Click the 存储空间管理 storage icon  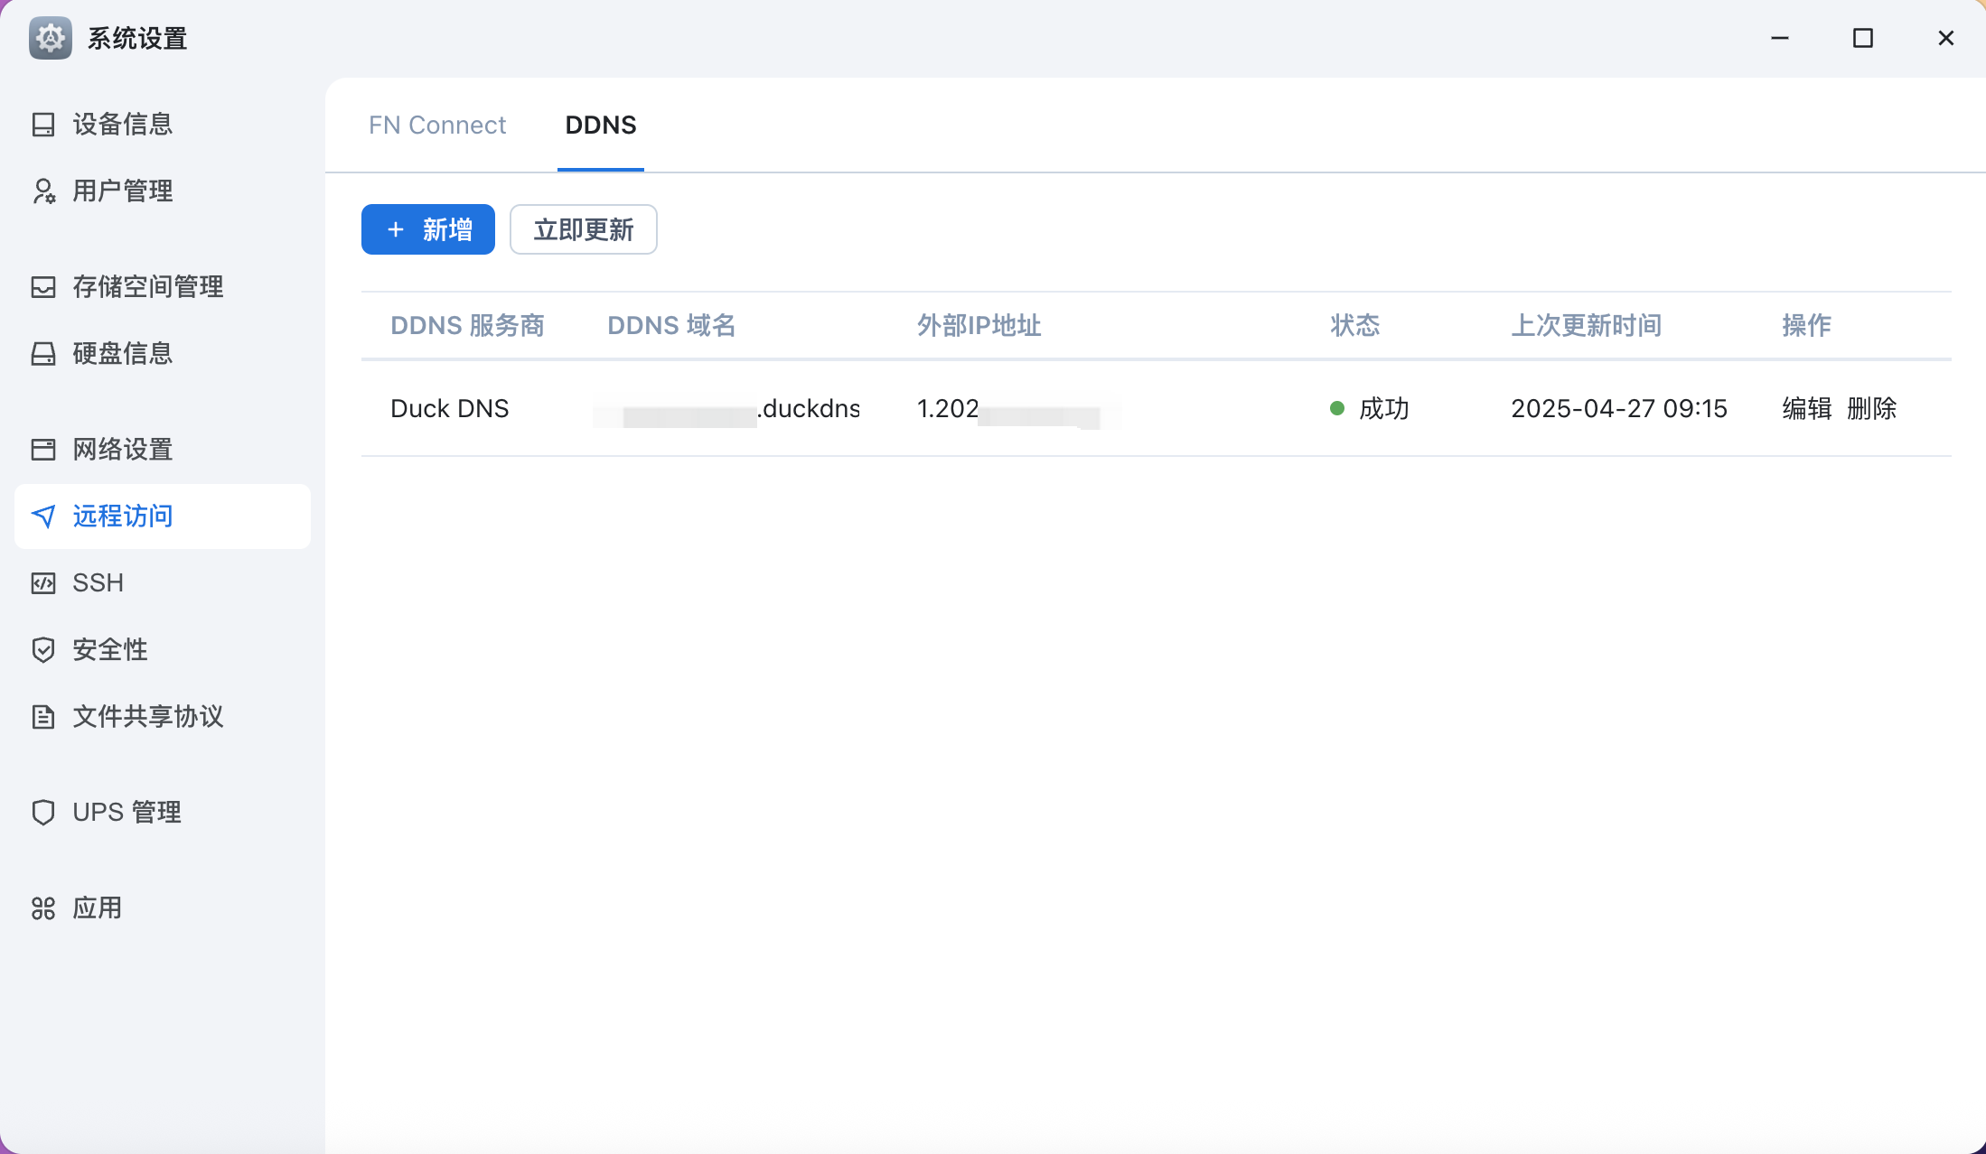(x=43, y=287)
